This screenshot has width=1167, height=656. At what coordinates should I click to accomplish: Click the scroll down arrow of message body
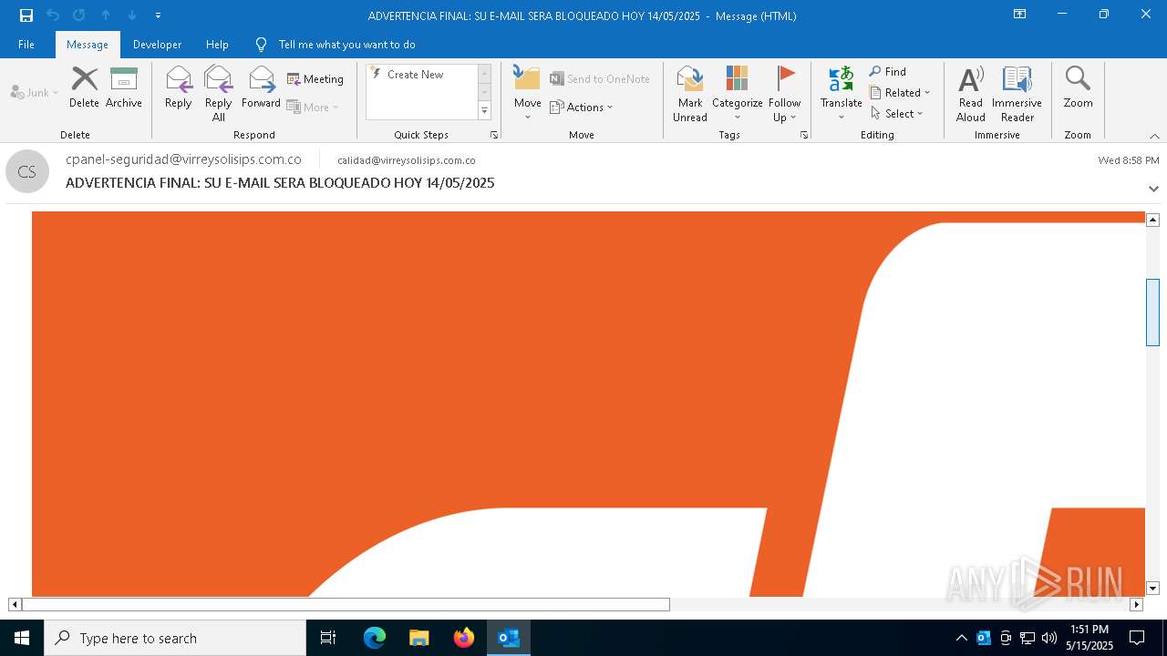(1152, 589)
